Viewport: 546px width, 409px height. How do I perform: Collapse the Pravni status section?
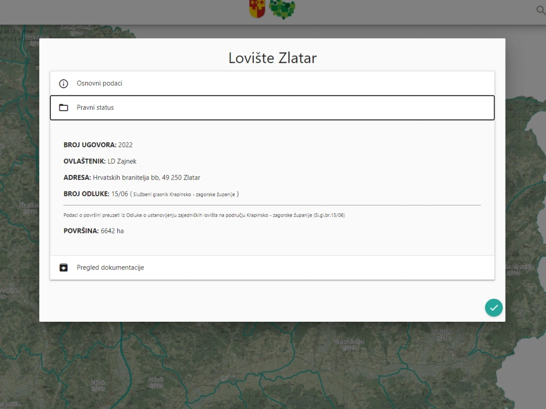[x=272, y=108]
